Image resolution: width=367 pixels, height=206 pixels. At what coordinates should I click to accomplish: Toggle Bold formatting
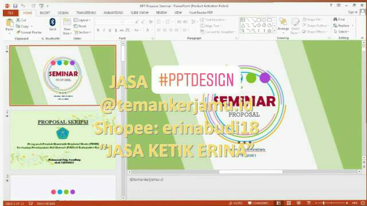tap(98, 30)
